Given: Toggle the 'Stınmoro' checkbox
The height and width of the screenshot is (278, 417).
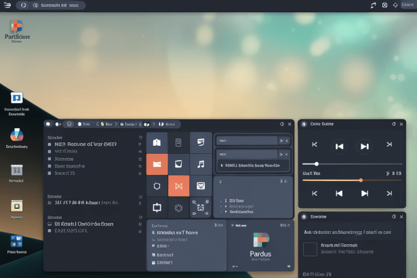Looking at the screenshot, I should click(49, 159).
